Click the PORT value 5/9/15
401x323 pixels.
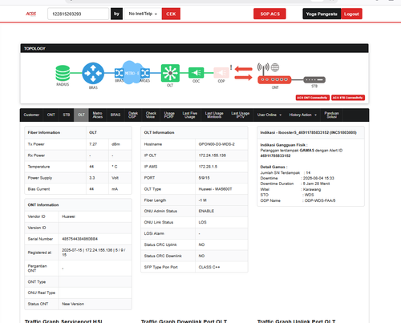click(204, 178)
